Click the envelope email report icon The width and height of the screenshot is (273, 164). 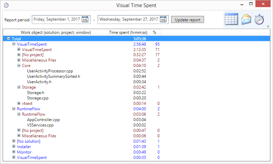pyautogui.click(x=246, y=19)
